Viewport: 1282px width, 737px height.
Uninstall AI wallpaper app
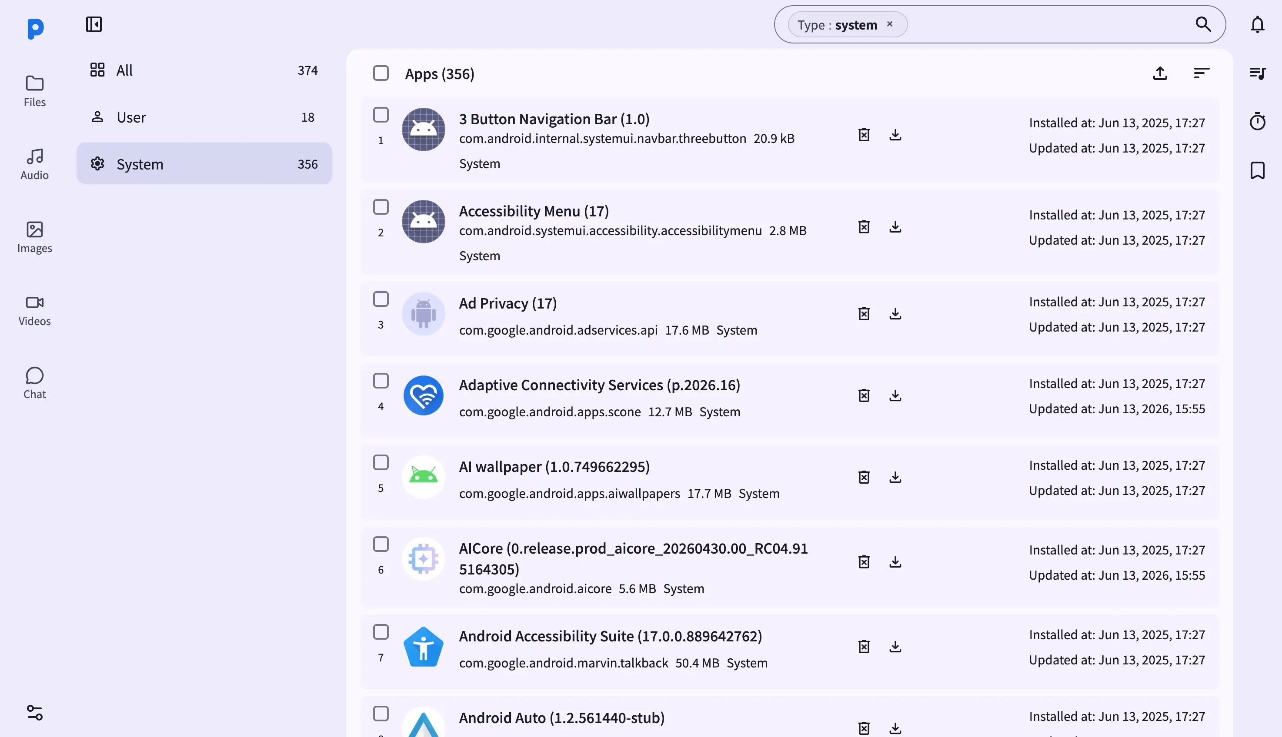(x=864, y=477)
